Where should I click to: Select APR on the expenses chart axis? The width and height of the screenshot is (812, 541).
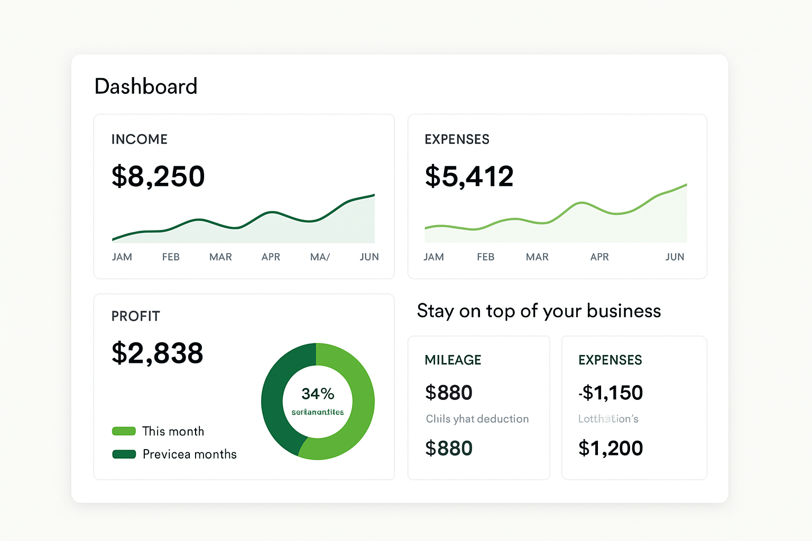point(599,257)
